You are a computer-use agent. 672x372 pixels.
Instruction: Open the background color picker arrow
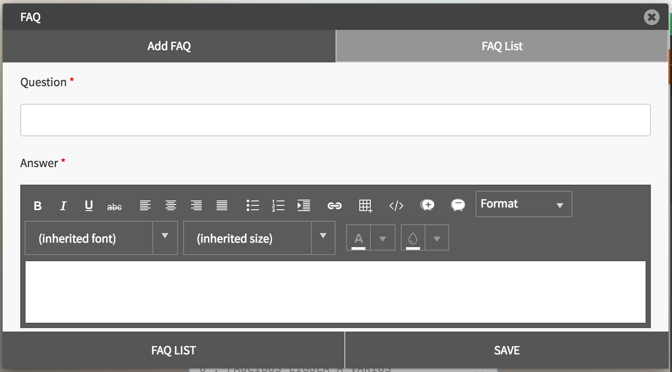pyautogui.click(x=437, y=238)
